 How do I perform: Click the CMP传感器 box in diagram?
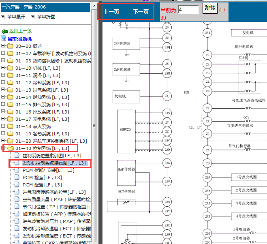coord(126,70)
